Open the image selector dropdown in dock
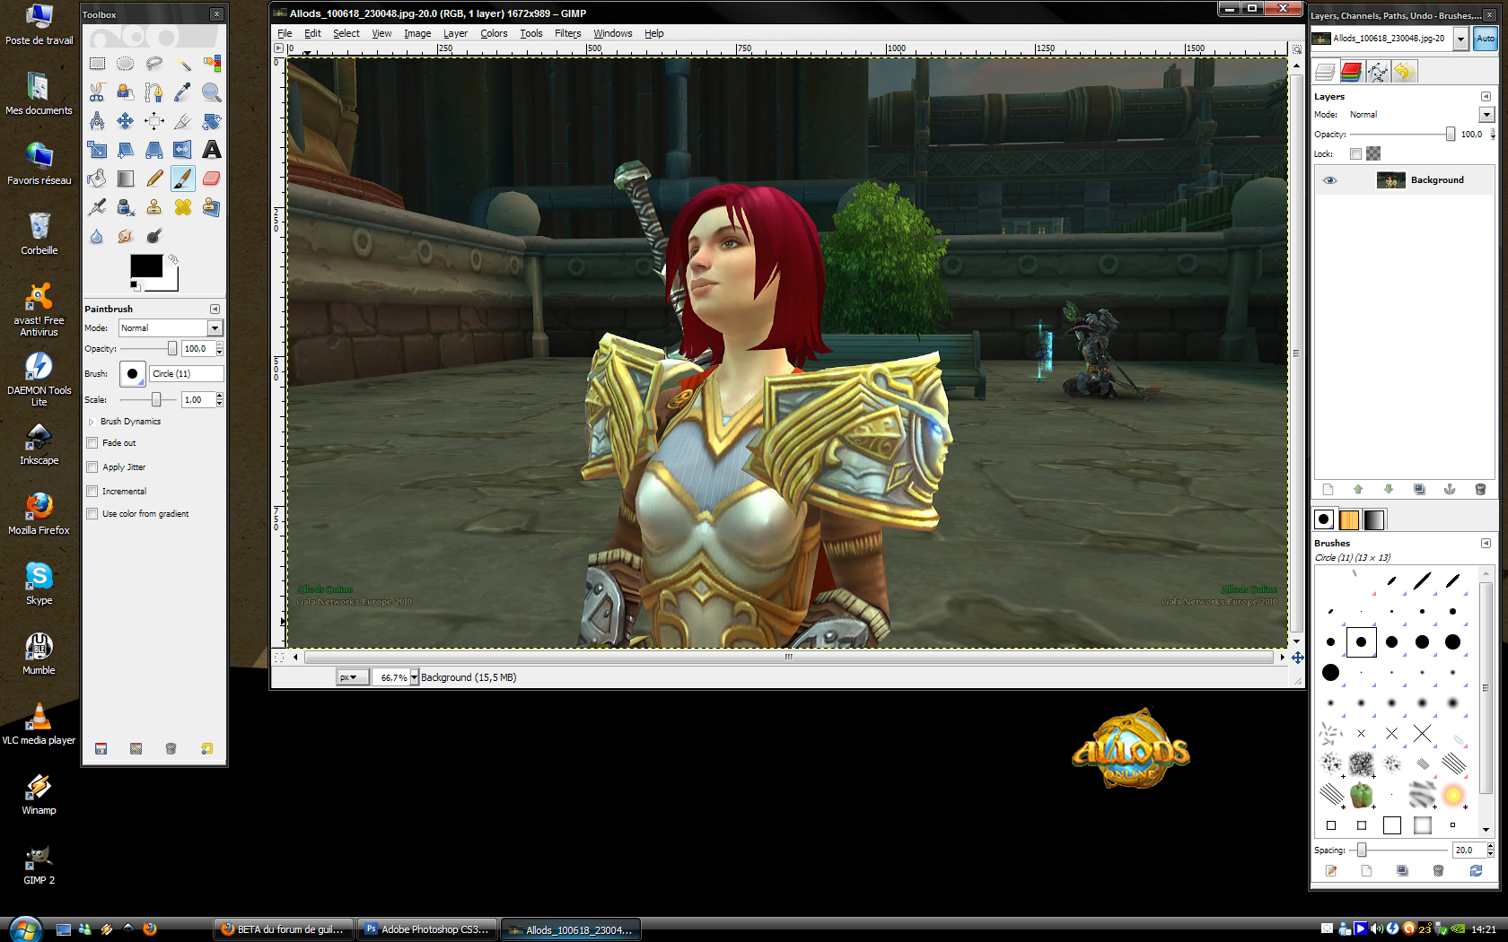The image size is (1508, 942). 1460,39
